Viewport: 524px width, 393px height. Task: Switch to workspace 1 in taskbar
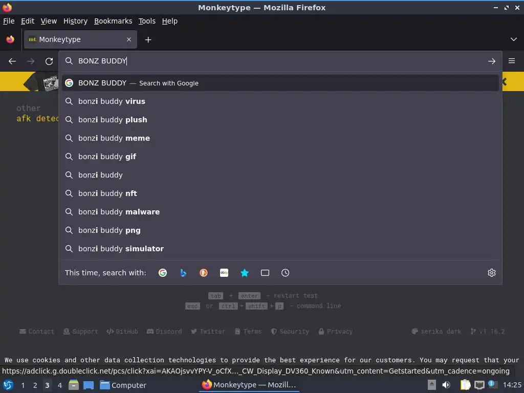[x=23, y=385]
